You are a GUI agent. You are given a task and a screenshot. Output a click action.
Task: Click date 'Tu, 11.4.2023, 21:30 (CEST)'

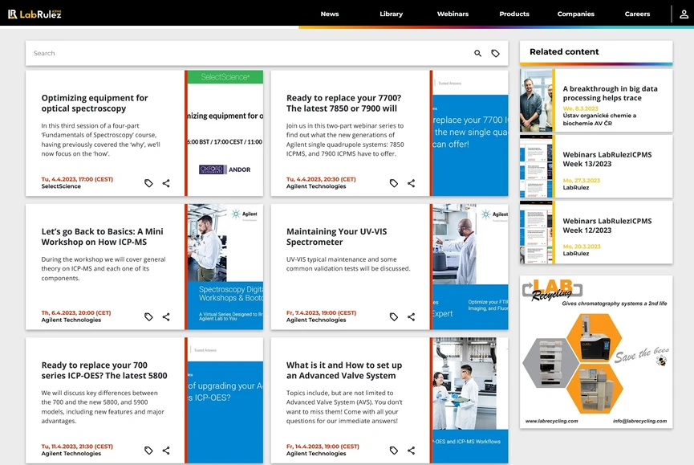point(77,447)
